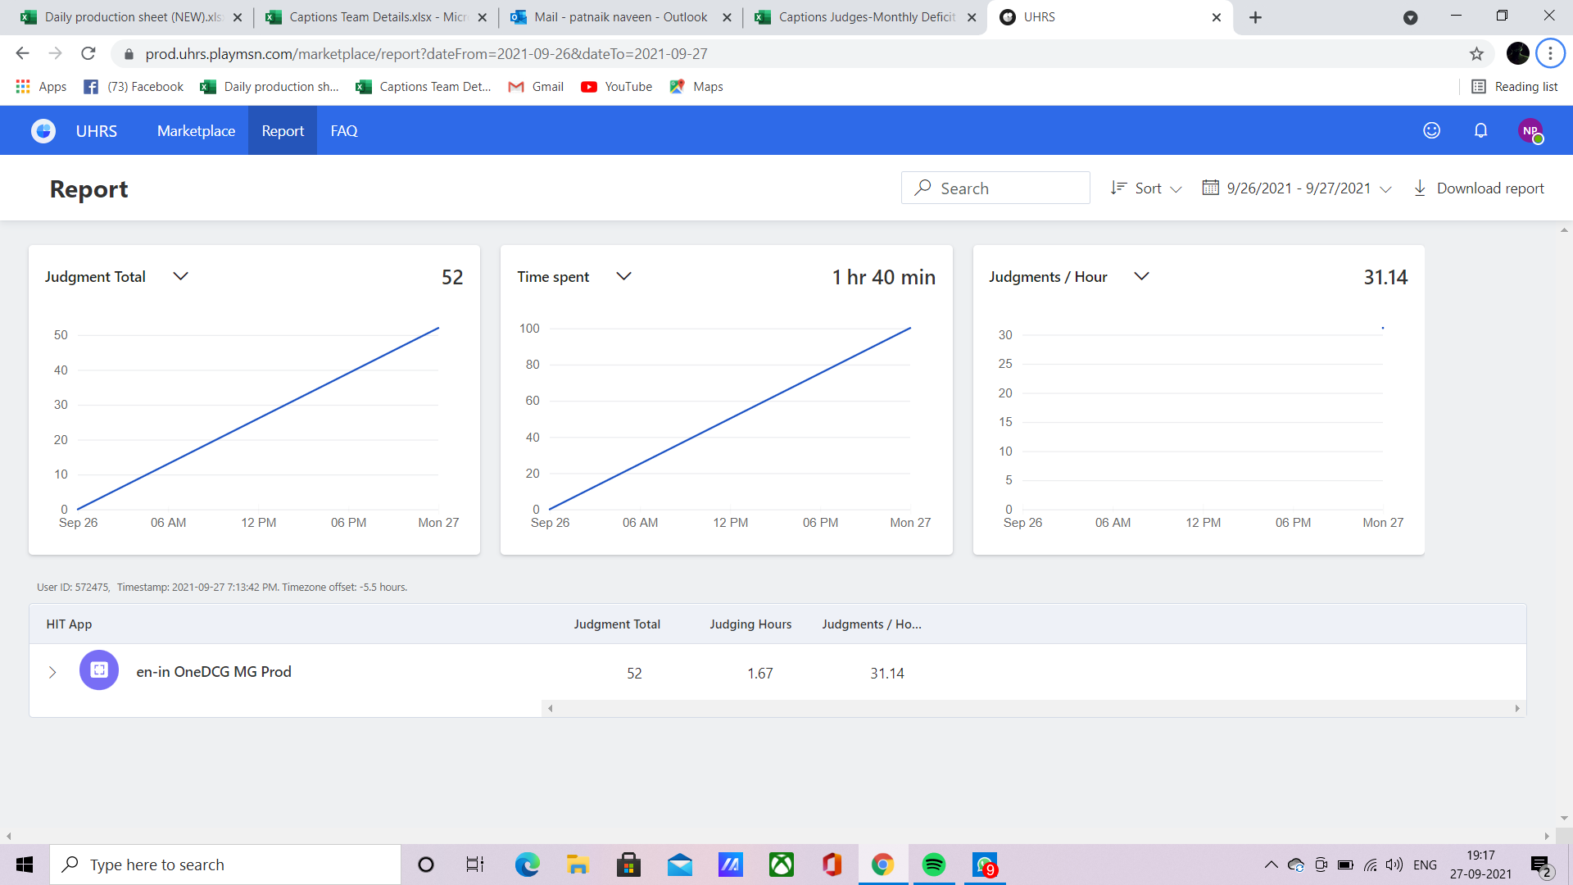Screen dimensions: 1573x885
Task: Switch to Chrome on the taskbar
Action: pyautogui.click(x=882, y=865)
